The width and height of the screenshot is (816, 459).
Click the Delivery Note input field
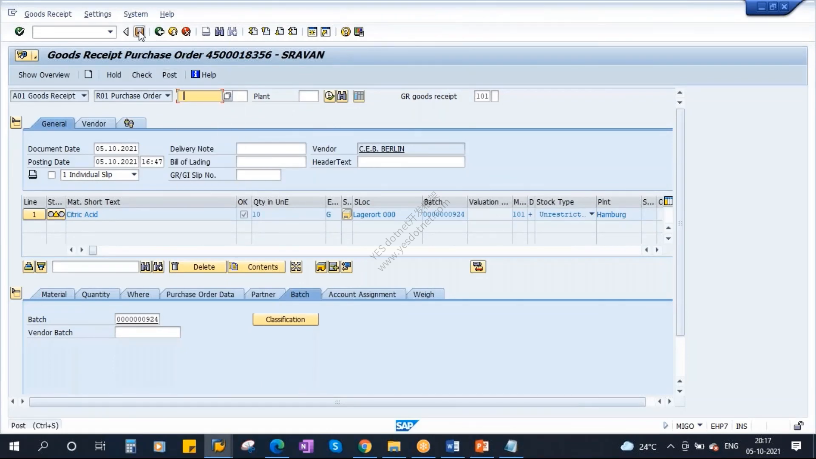pyautogui.click(x=271, y=149)
